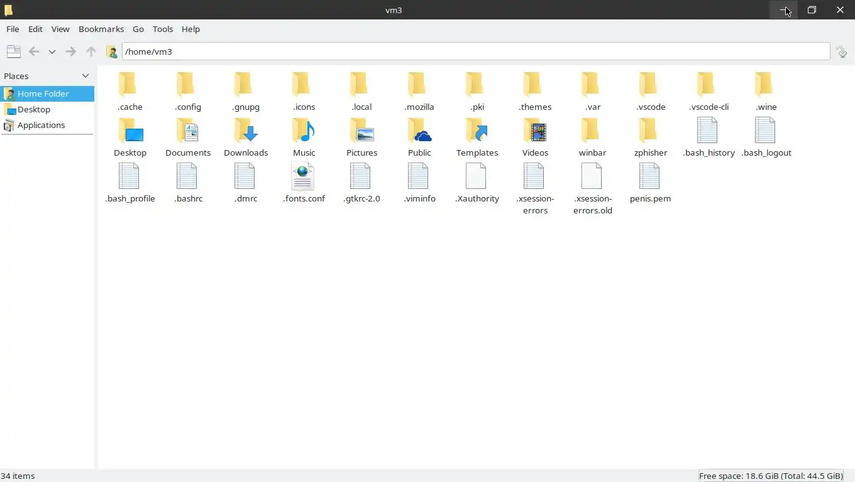Select the Desktop folder in file view
This screenshot has height=482, width=855.
click(130, 131)
